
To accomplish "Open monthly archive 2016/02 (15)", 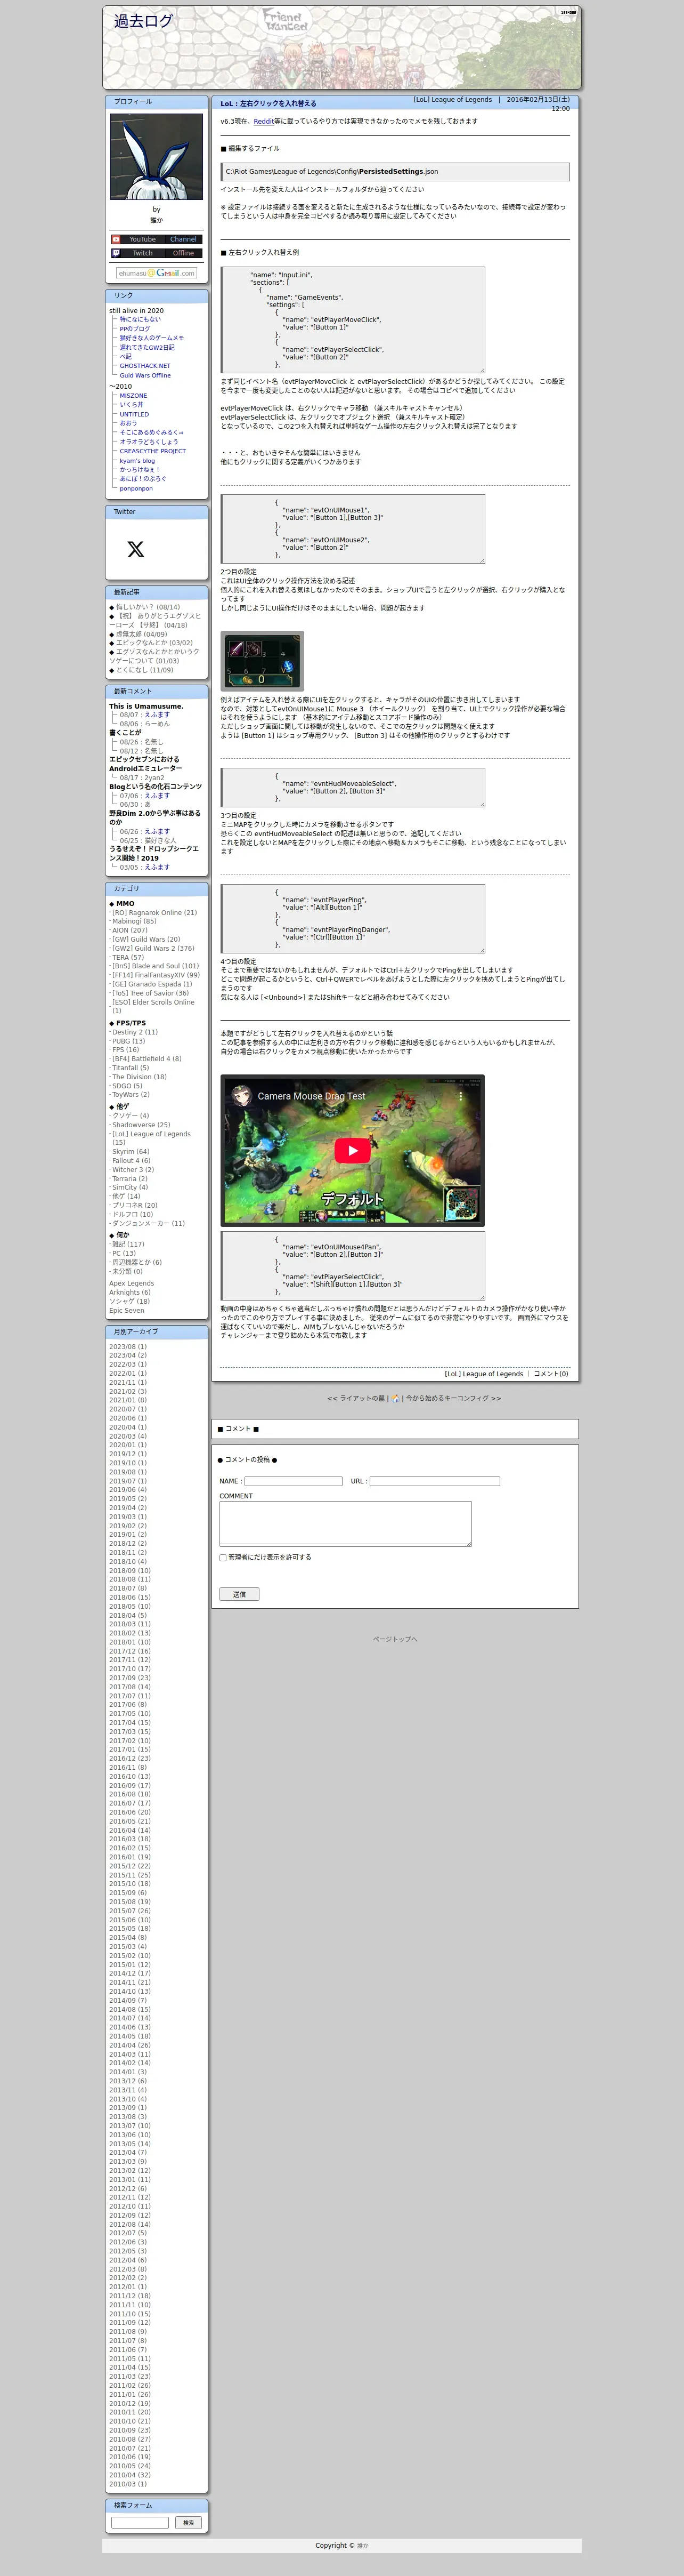I will tap(130, 1848).
